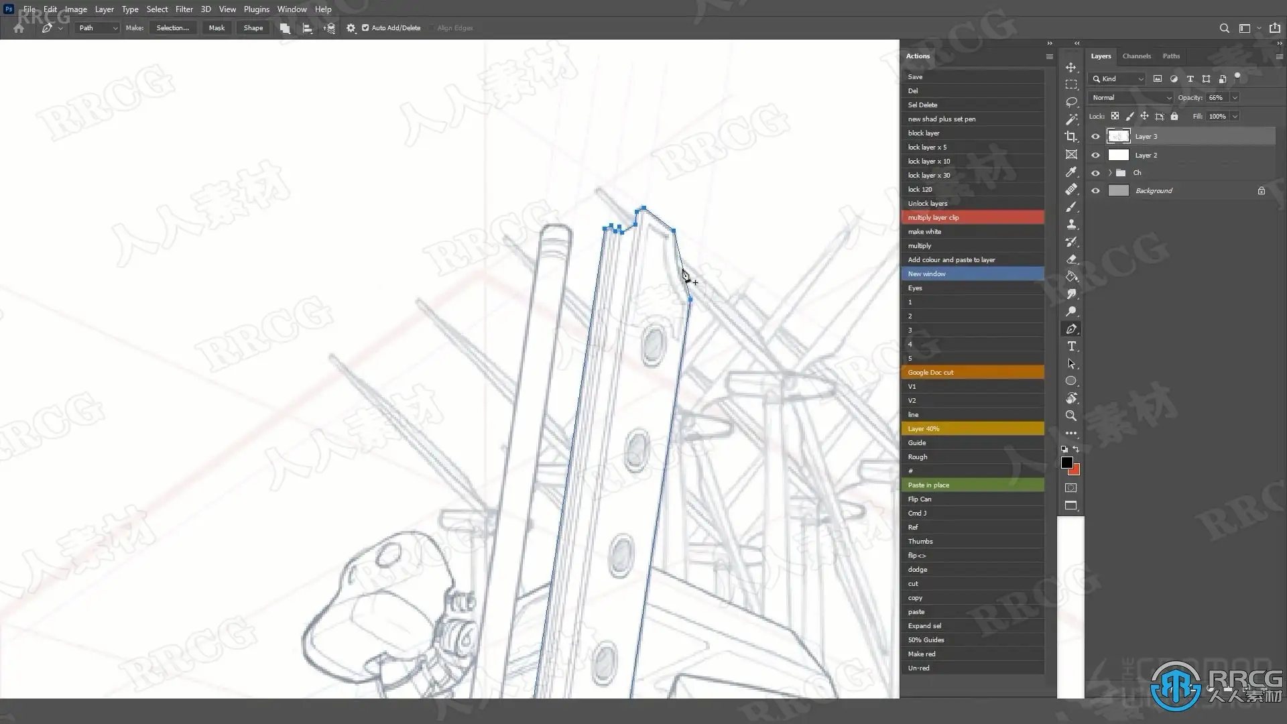Viewport: 1287px width, 724px height.
Task: Open the Path mode dropdown
Action: point(97,28)
